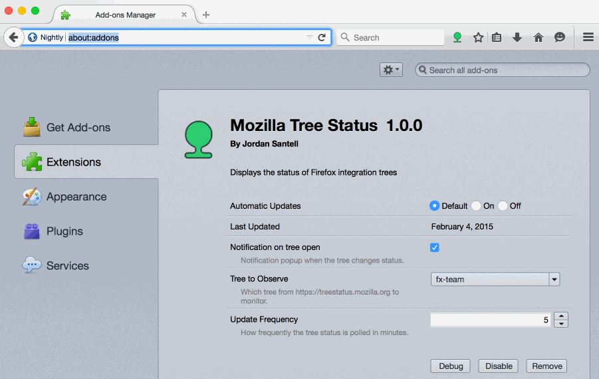Viewport: 599px width, 379px height.
Task: Toggle Notification on tree open checkbox
Action: click(434, 247)
